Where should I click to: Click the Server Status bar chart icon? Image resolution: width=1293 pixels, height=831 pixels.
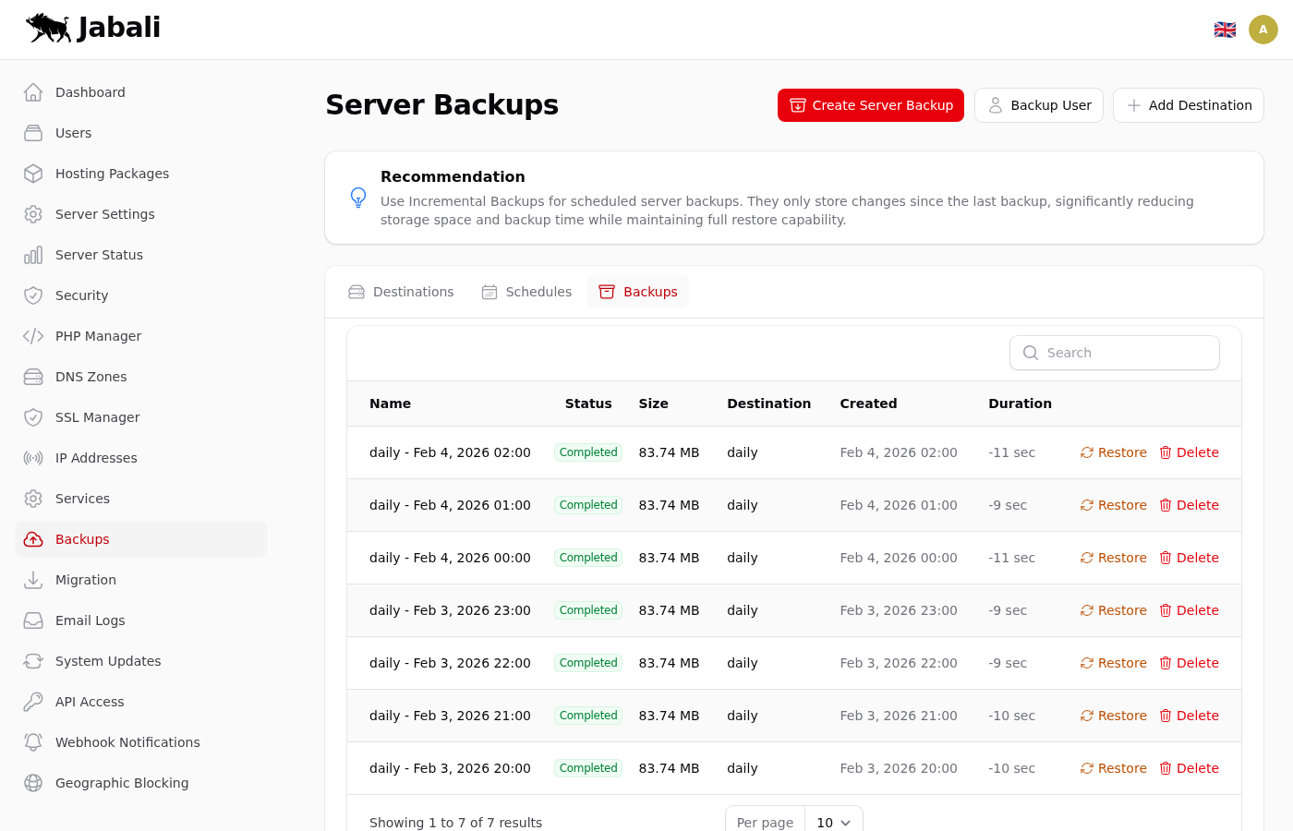pos(33,255)
